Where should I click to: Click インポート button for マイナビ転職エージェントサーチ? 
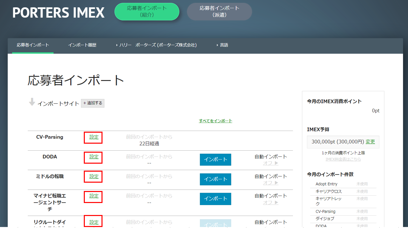(215, 199)
